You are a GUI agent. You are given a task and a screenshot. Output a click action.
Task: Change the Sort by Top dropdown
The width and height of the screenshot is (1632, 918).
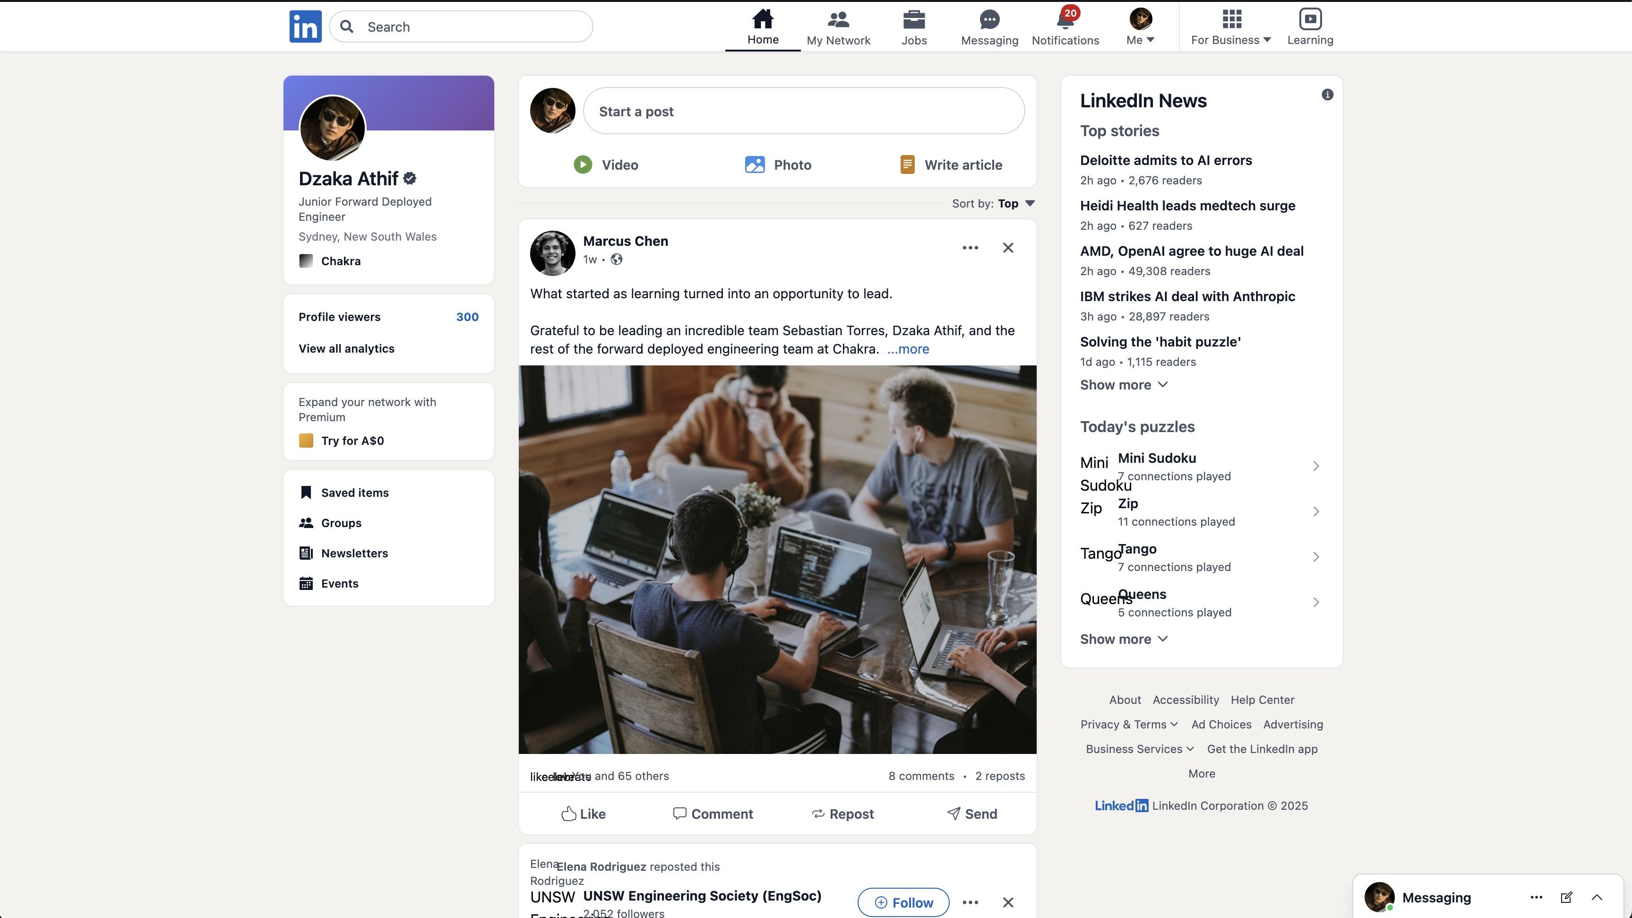[x=993, y=204]
